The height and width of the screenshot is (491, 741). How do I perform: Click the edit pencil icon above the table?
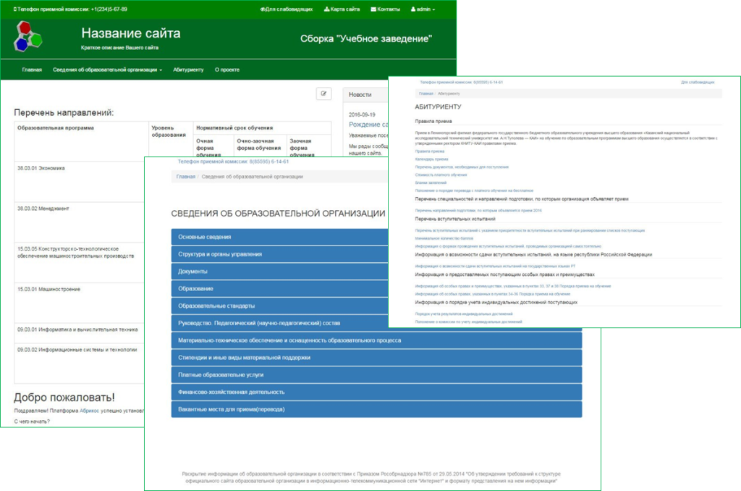[x=324, y=93]
